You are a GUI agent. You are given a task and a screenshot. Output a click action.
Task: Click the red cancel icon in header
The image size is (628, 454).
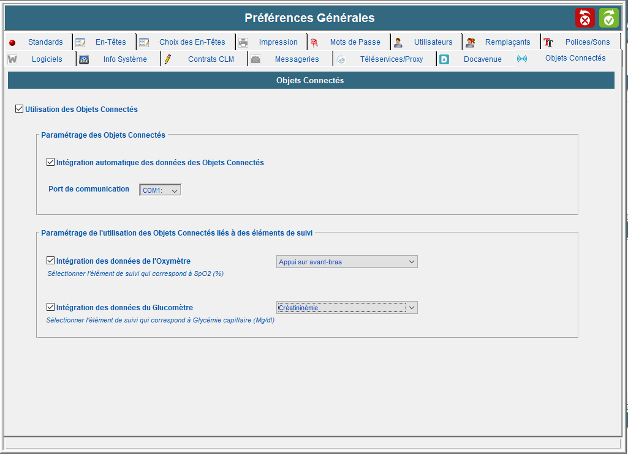pyautogui.click(x=584, y=18)
